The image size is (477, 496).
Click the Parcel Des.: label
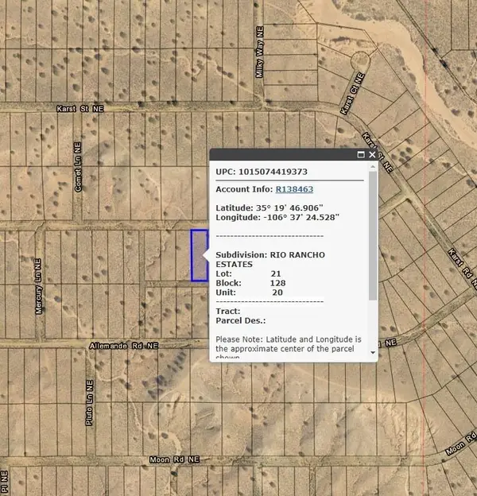(x=241, y=320)
